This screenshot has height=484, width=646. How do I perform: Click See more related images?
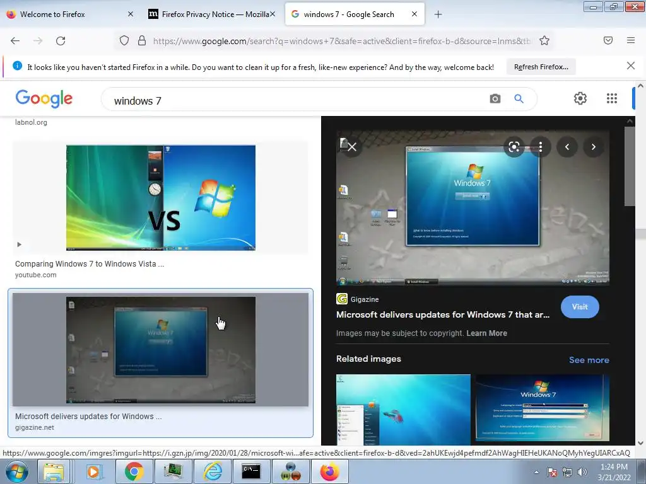point(589,360)
